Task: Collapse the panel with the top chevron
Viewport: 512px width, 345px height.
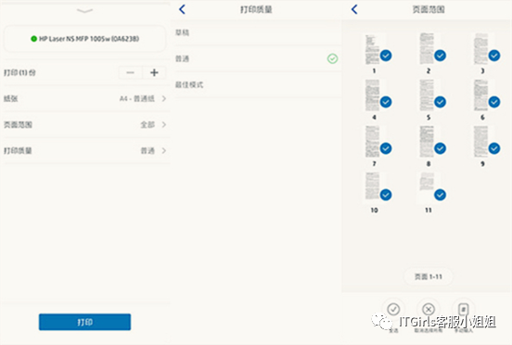Action: pyautogui.click(x=85, y=11)
